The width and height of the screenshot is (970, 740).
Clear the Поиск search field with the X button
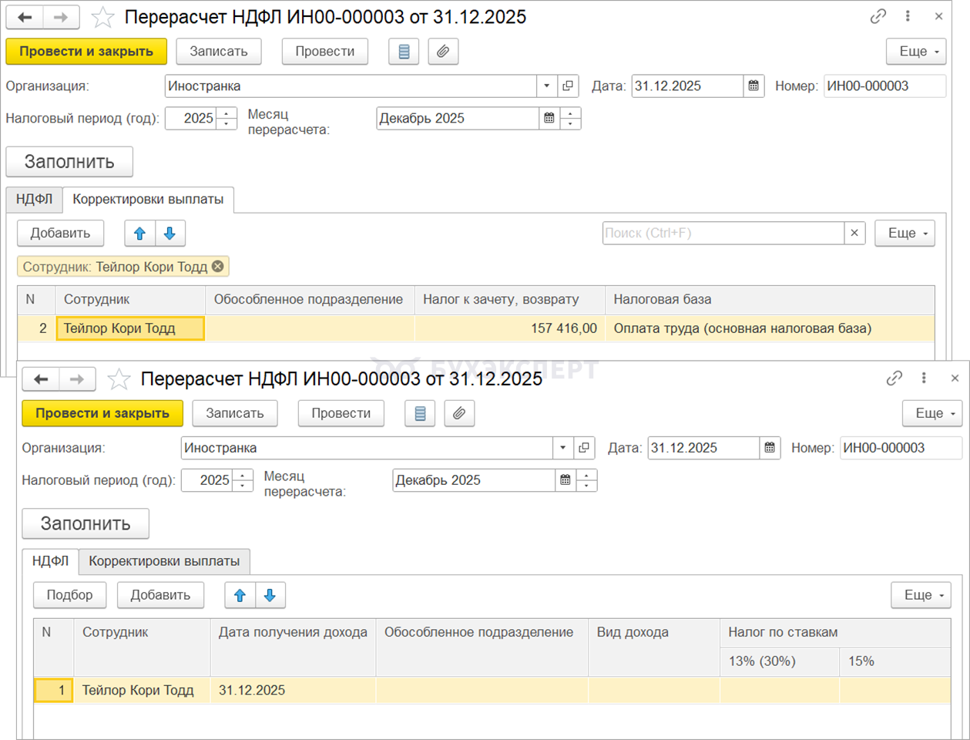click(x=854, y=233)
